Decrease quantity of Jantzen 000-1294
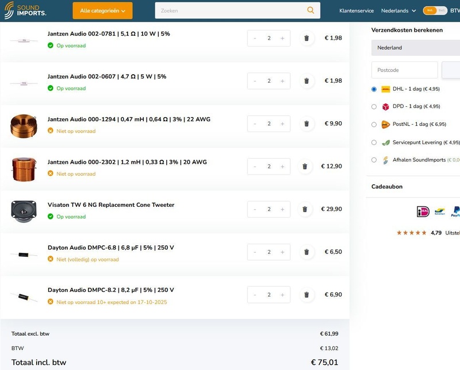The height and width of the screenshot is (370, 460). click(x=255, y=124)
